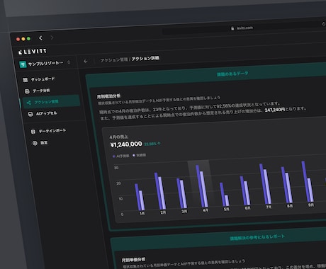
Task: Open the サンプルリゾート workspace switcher
Action: [x=45, y=64]
